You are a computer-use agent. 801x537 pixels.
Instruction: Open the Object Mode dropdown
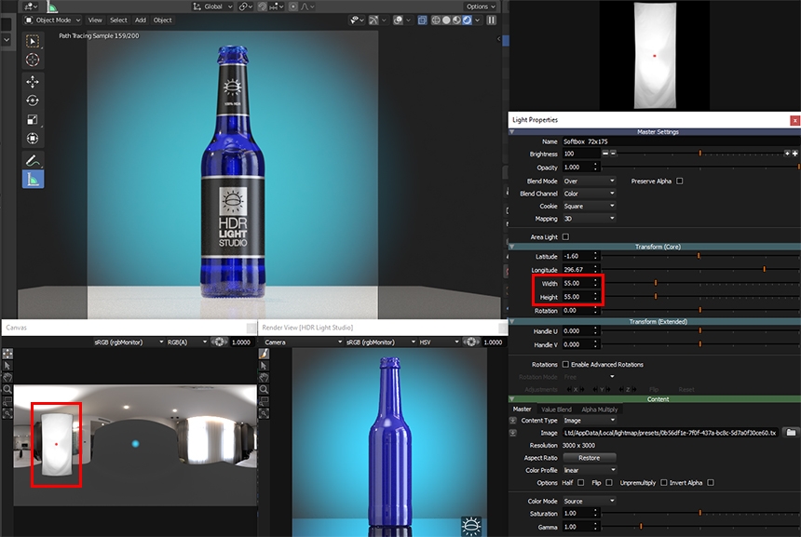tap(52, 20)
